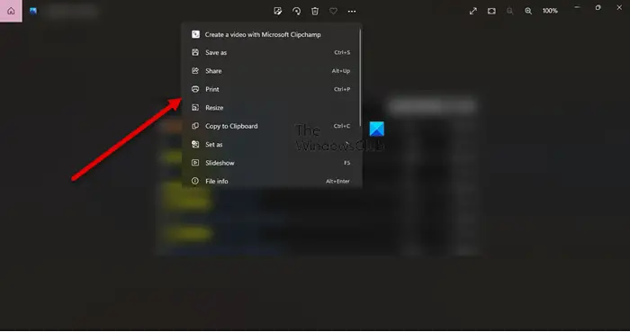
Task: Close the Photos window
Action: point(619,7)
